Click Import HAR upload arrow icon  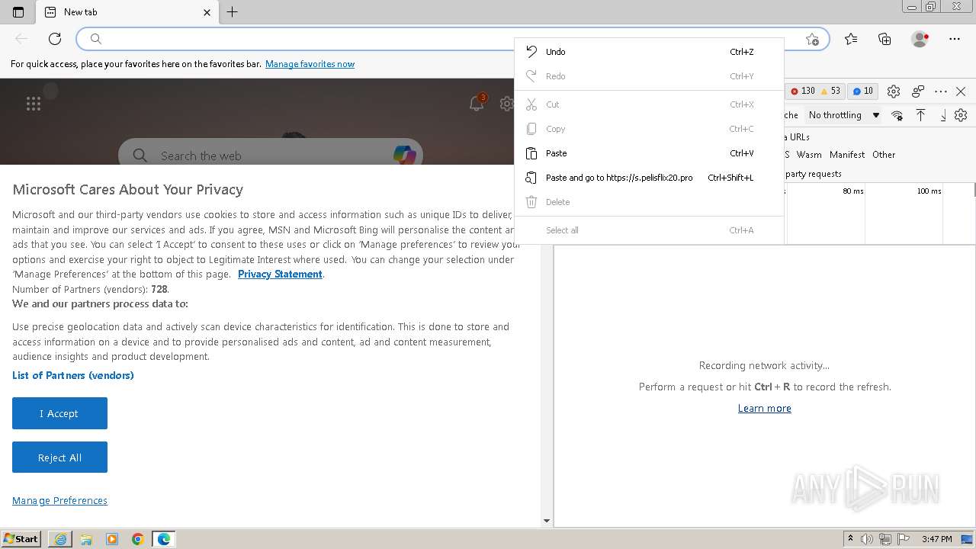coord(920,115)
